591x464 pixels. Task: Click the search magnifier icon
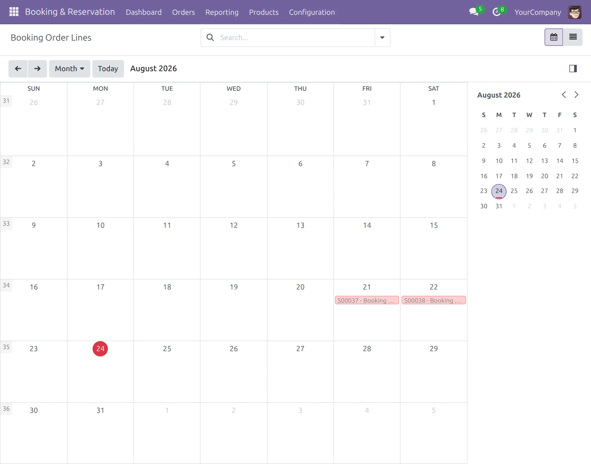[x=210, y=37]
